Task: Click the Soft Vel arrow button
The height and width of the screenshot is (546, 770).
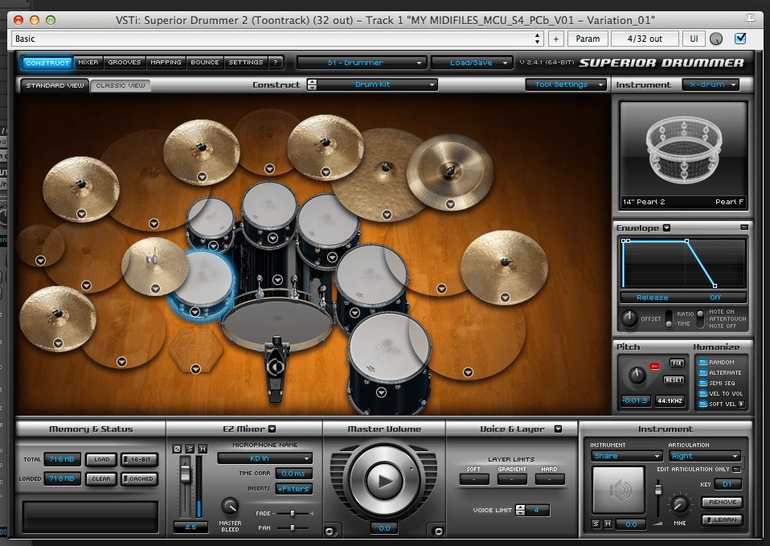Action: (x=742, y=404)
